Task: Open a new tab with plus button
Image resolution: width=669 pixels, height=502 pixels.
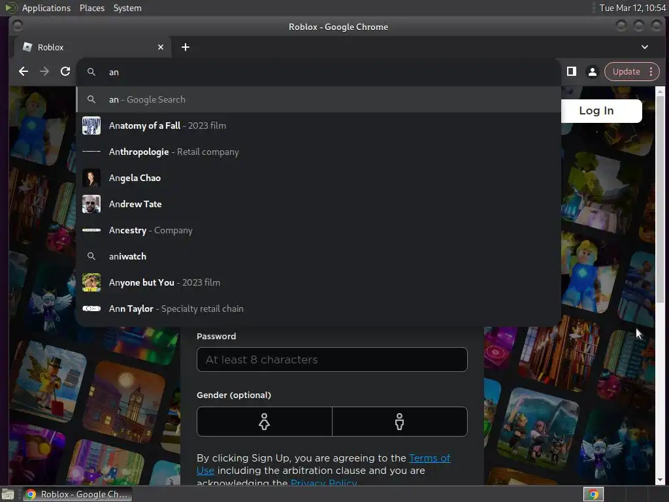Action: tap(185, 47)
